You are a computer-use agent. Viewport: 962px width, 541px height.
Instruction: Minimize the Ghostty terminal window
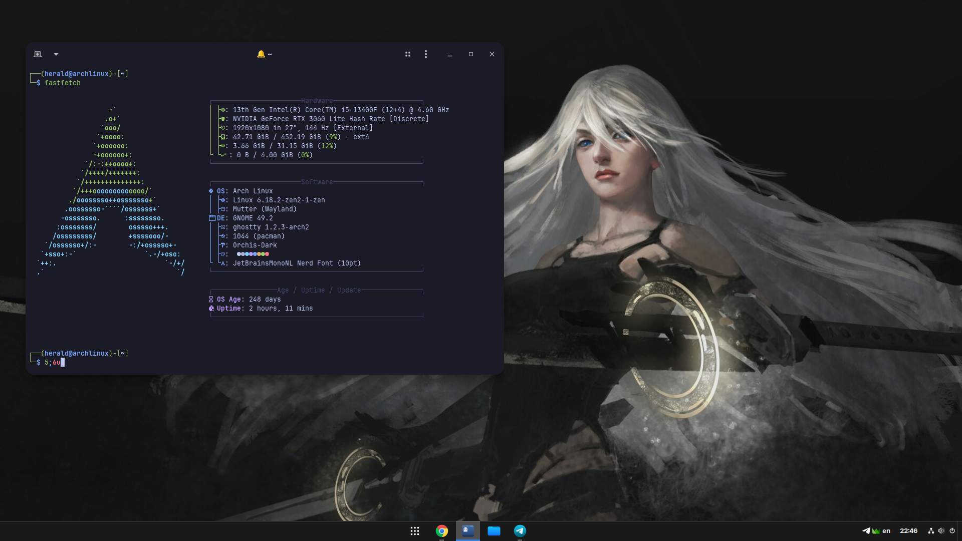tap(450, 54)
